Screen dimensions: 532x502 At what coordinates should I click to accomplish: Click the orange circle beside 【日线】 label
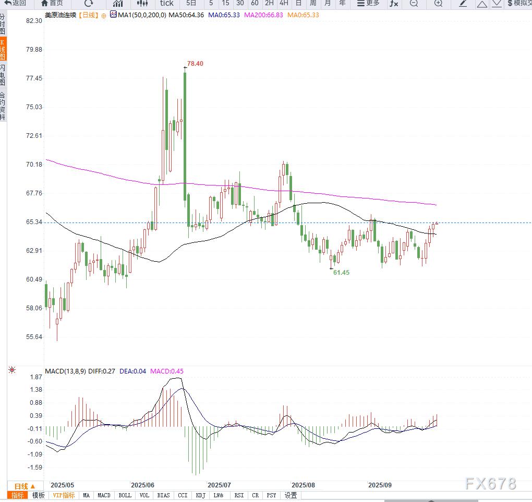click(104, 15)
